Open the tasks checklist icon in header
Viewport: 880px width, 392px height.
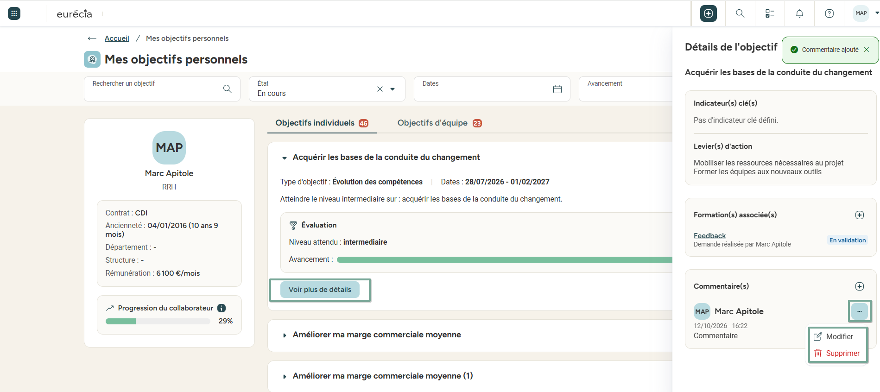pos(770,13)
